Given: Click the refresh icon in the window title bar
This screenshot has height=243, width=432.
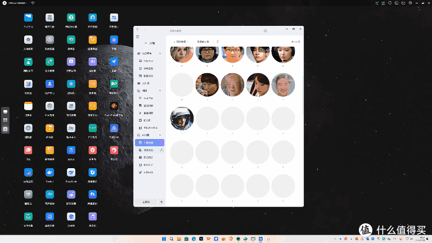Looking at the screenshot, I should tap(265, 31).
